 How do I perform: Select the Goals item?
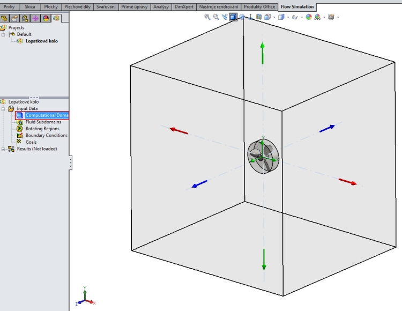tap(31, 142)
